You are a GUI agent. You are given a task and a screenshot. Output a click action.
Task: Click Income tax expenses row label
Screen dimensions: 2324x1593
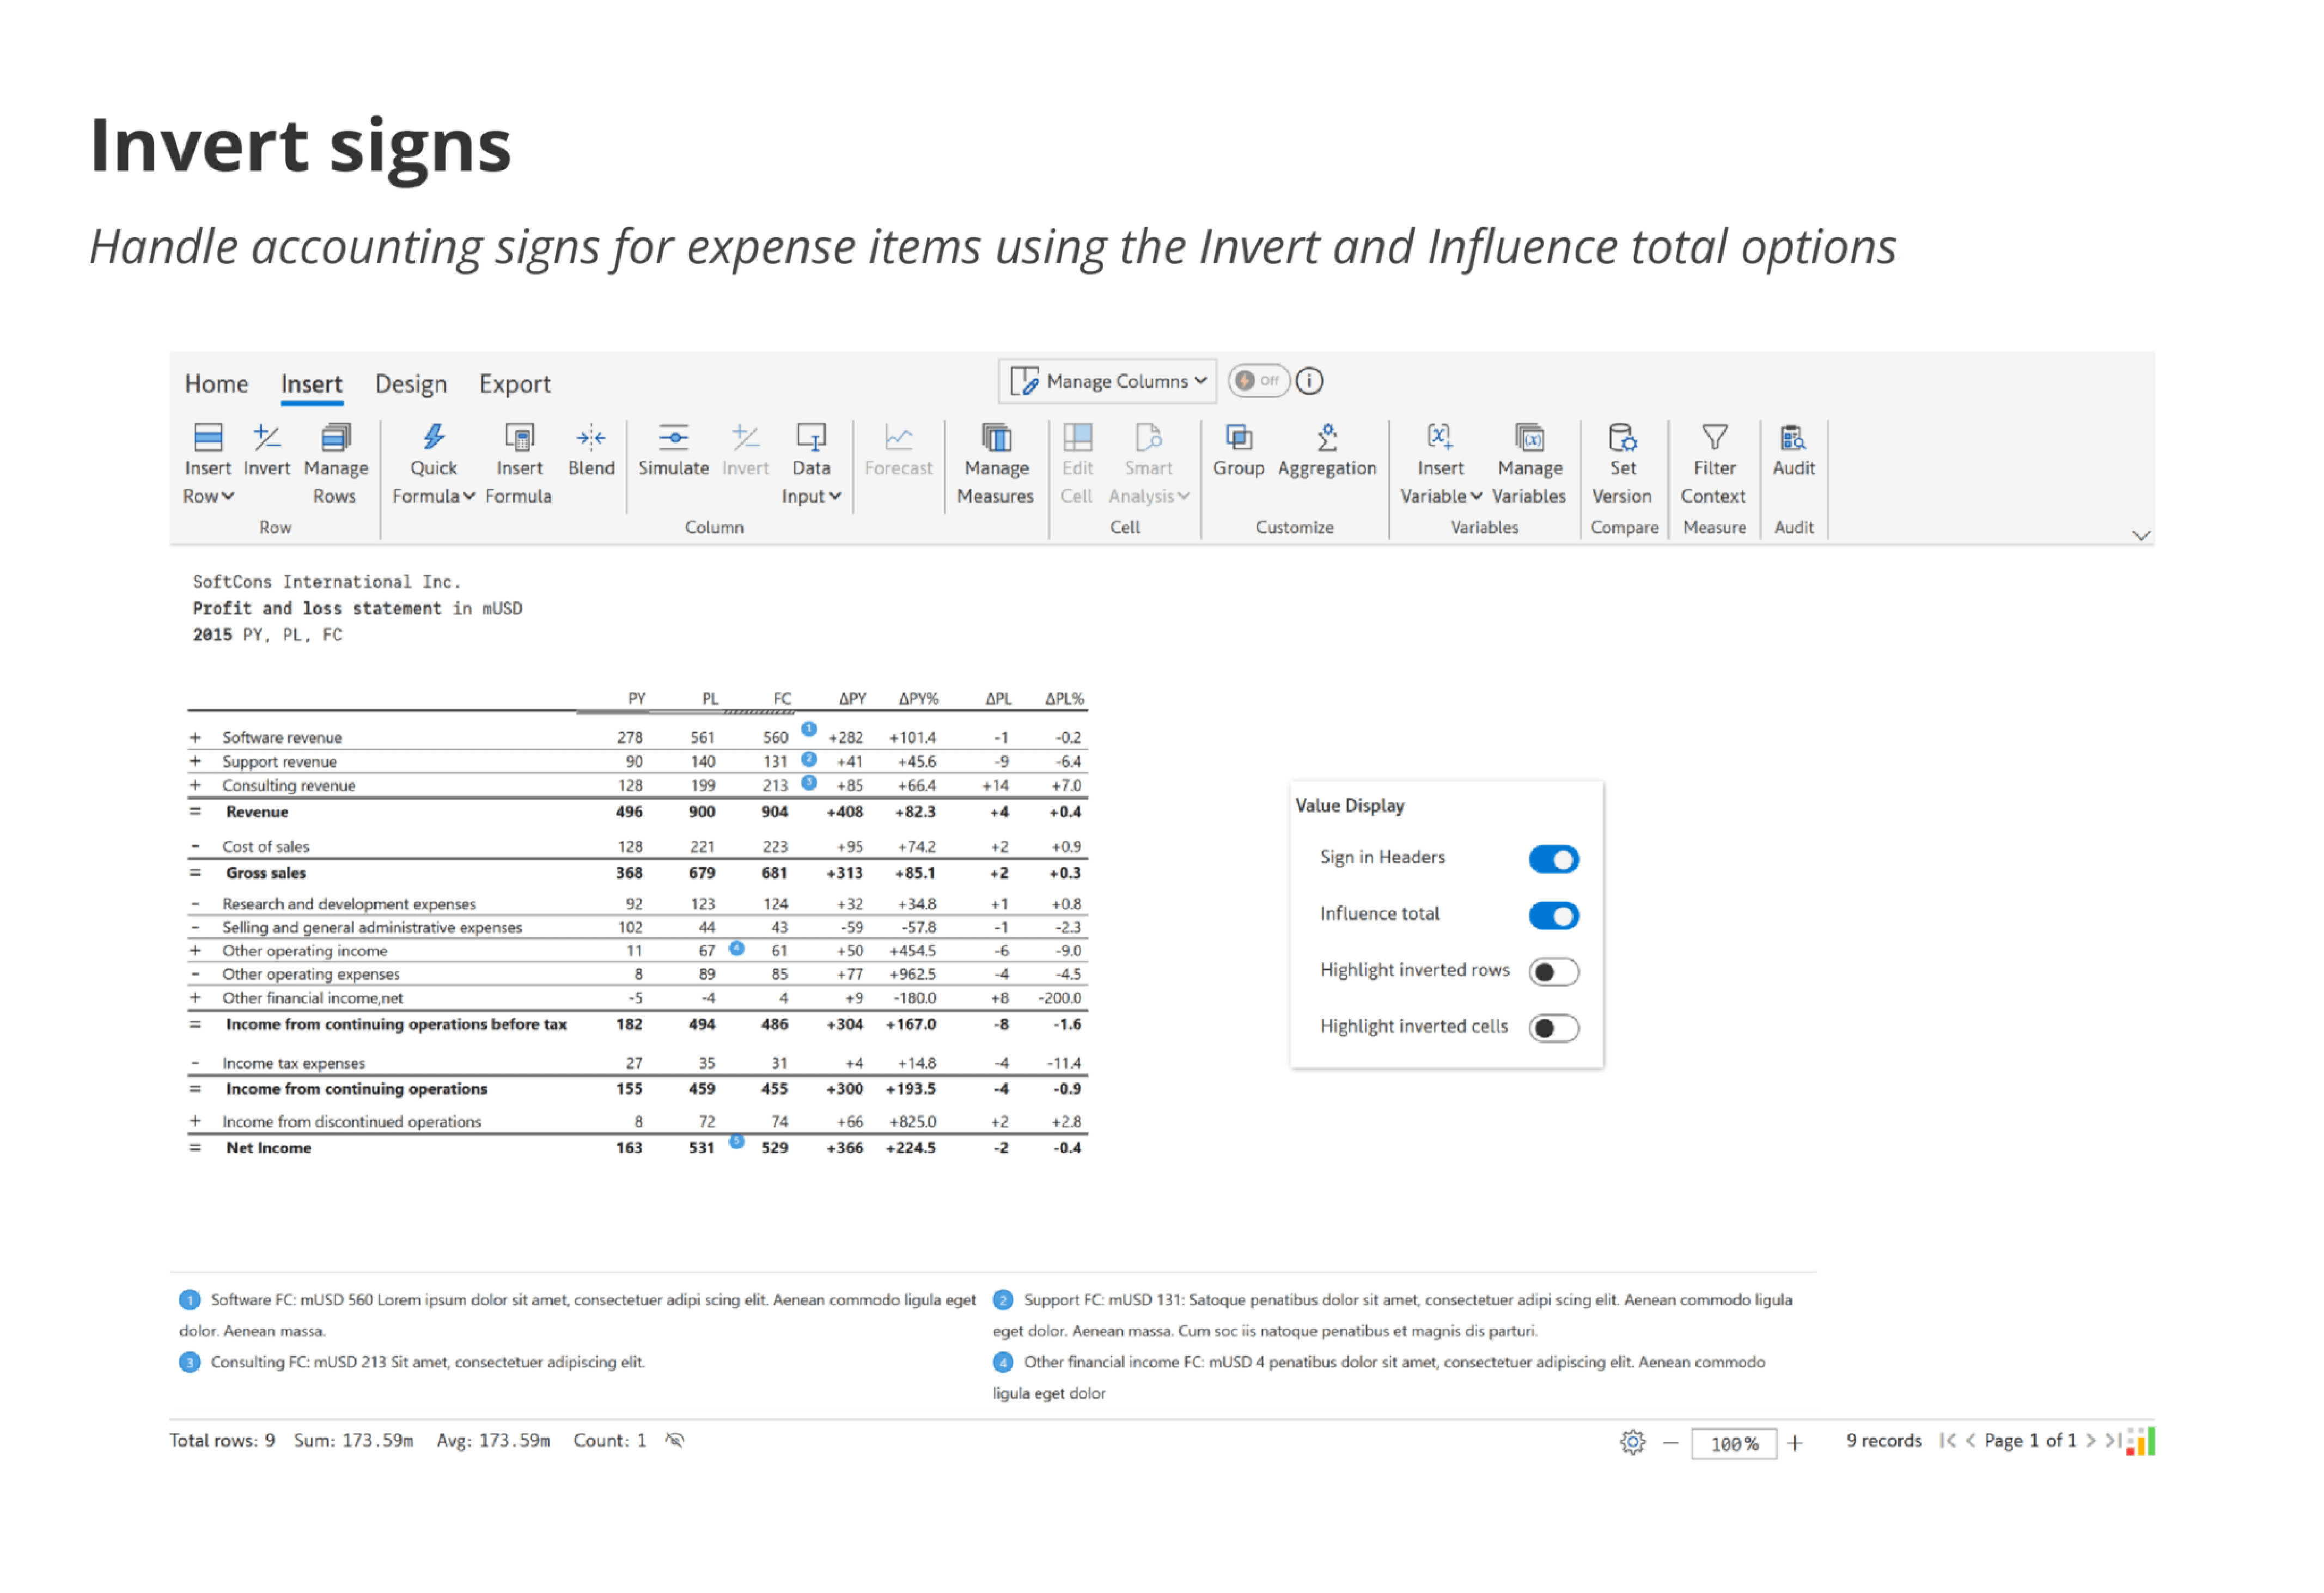(x=293, y=1064)
